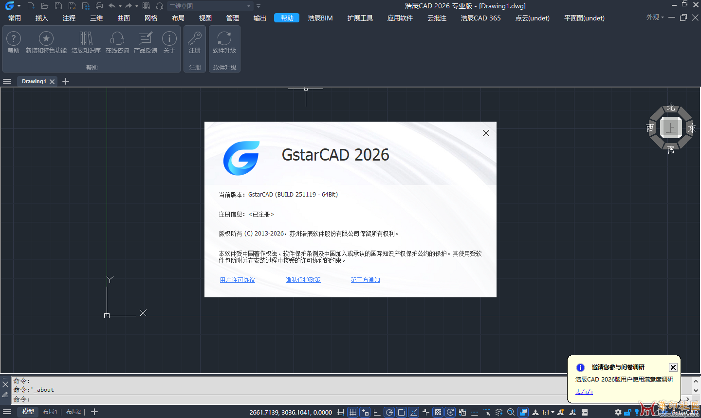Click the print icon in quick access toolbar

(99, 6)
